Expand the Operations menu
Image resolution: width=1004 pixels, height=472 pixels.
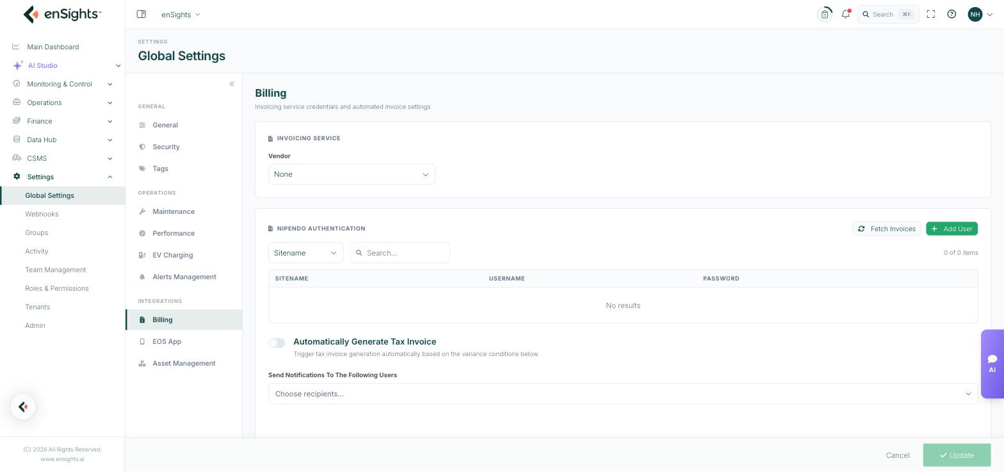pyautogui.click(x=62, y=102)
